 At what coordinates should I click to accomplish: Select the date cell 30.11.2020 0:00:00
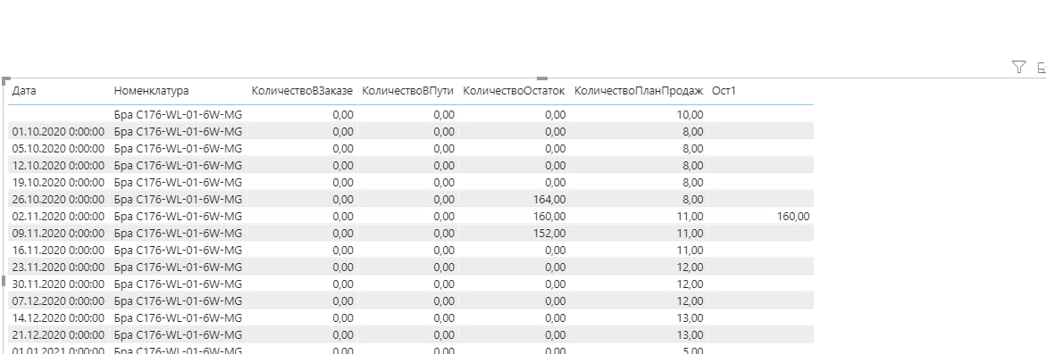(x=59, y=284)
